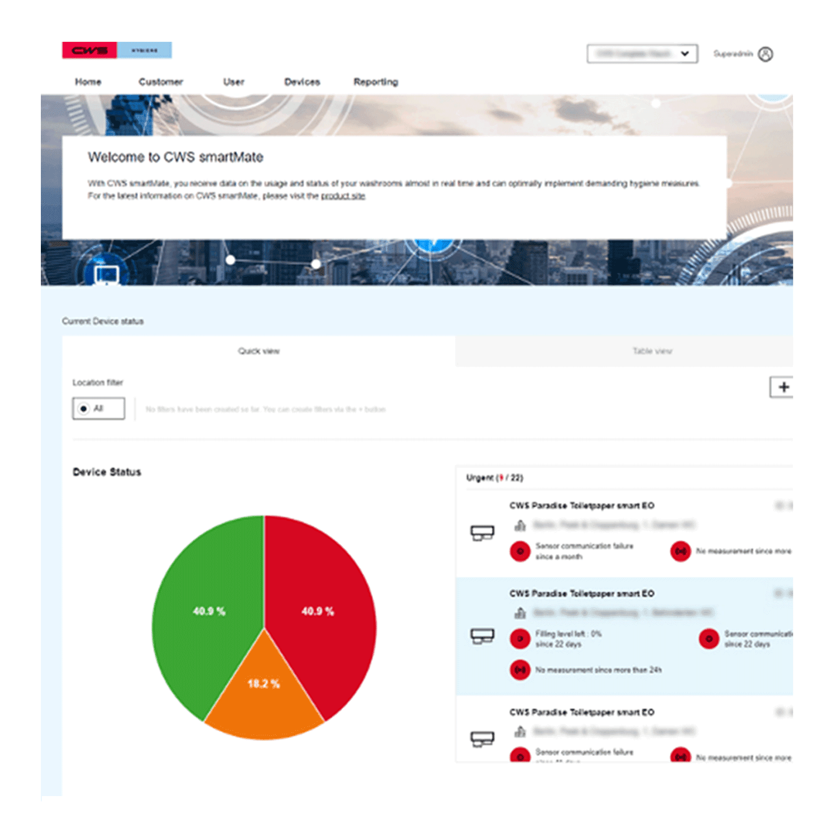Click the building location icon in second device

(520, 612)
